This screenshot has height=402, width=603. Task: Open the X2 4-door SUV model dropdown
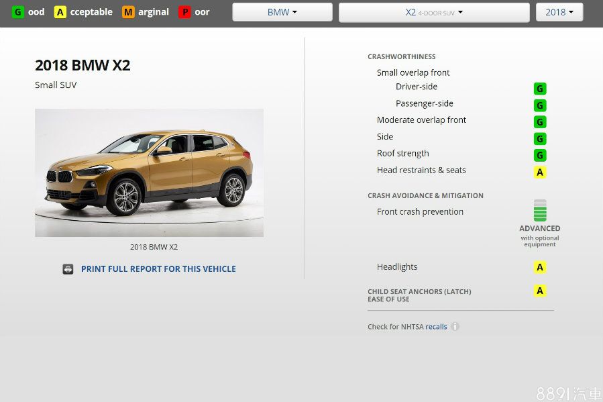click(x=434, y=12)
